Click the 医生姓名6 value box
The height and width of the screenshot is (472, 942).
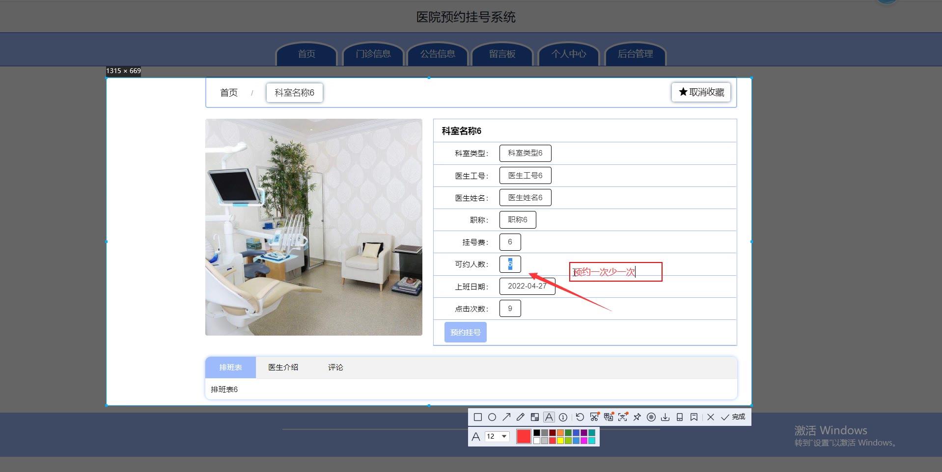526,197
